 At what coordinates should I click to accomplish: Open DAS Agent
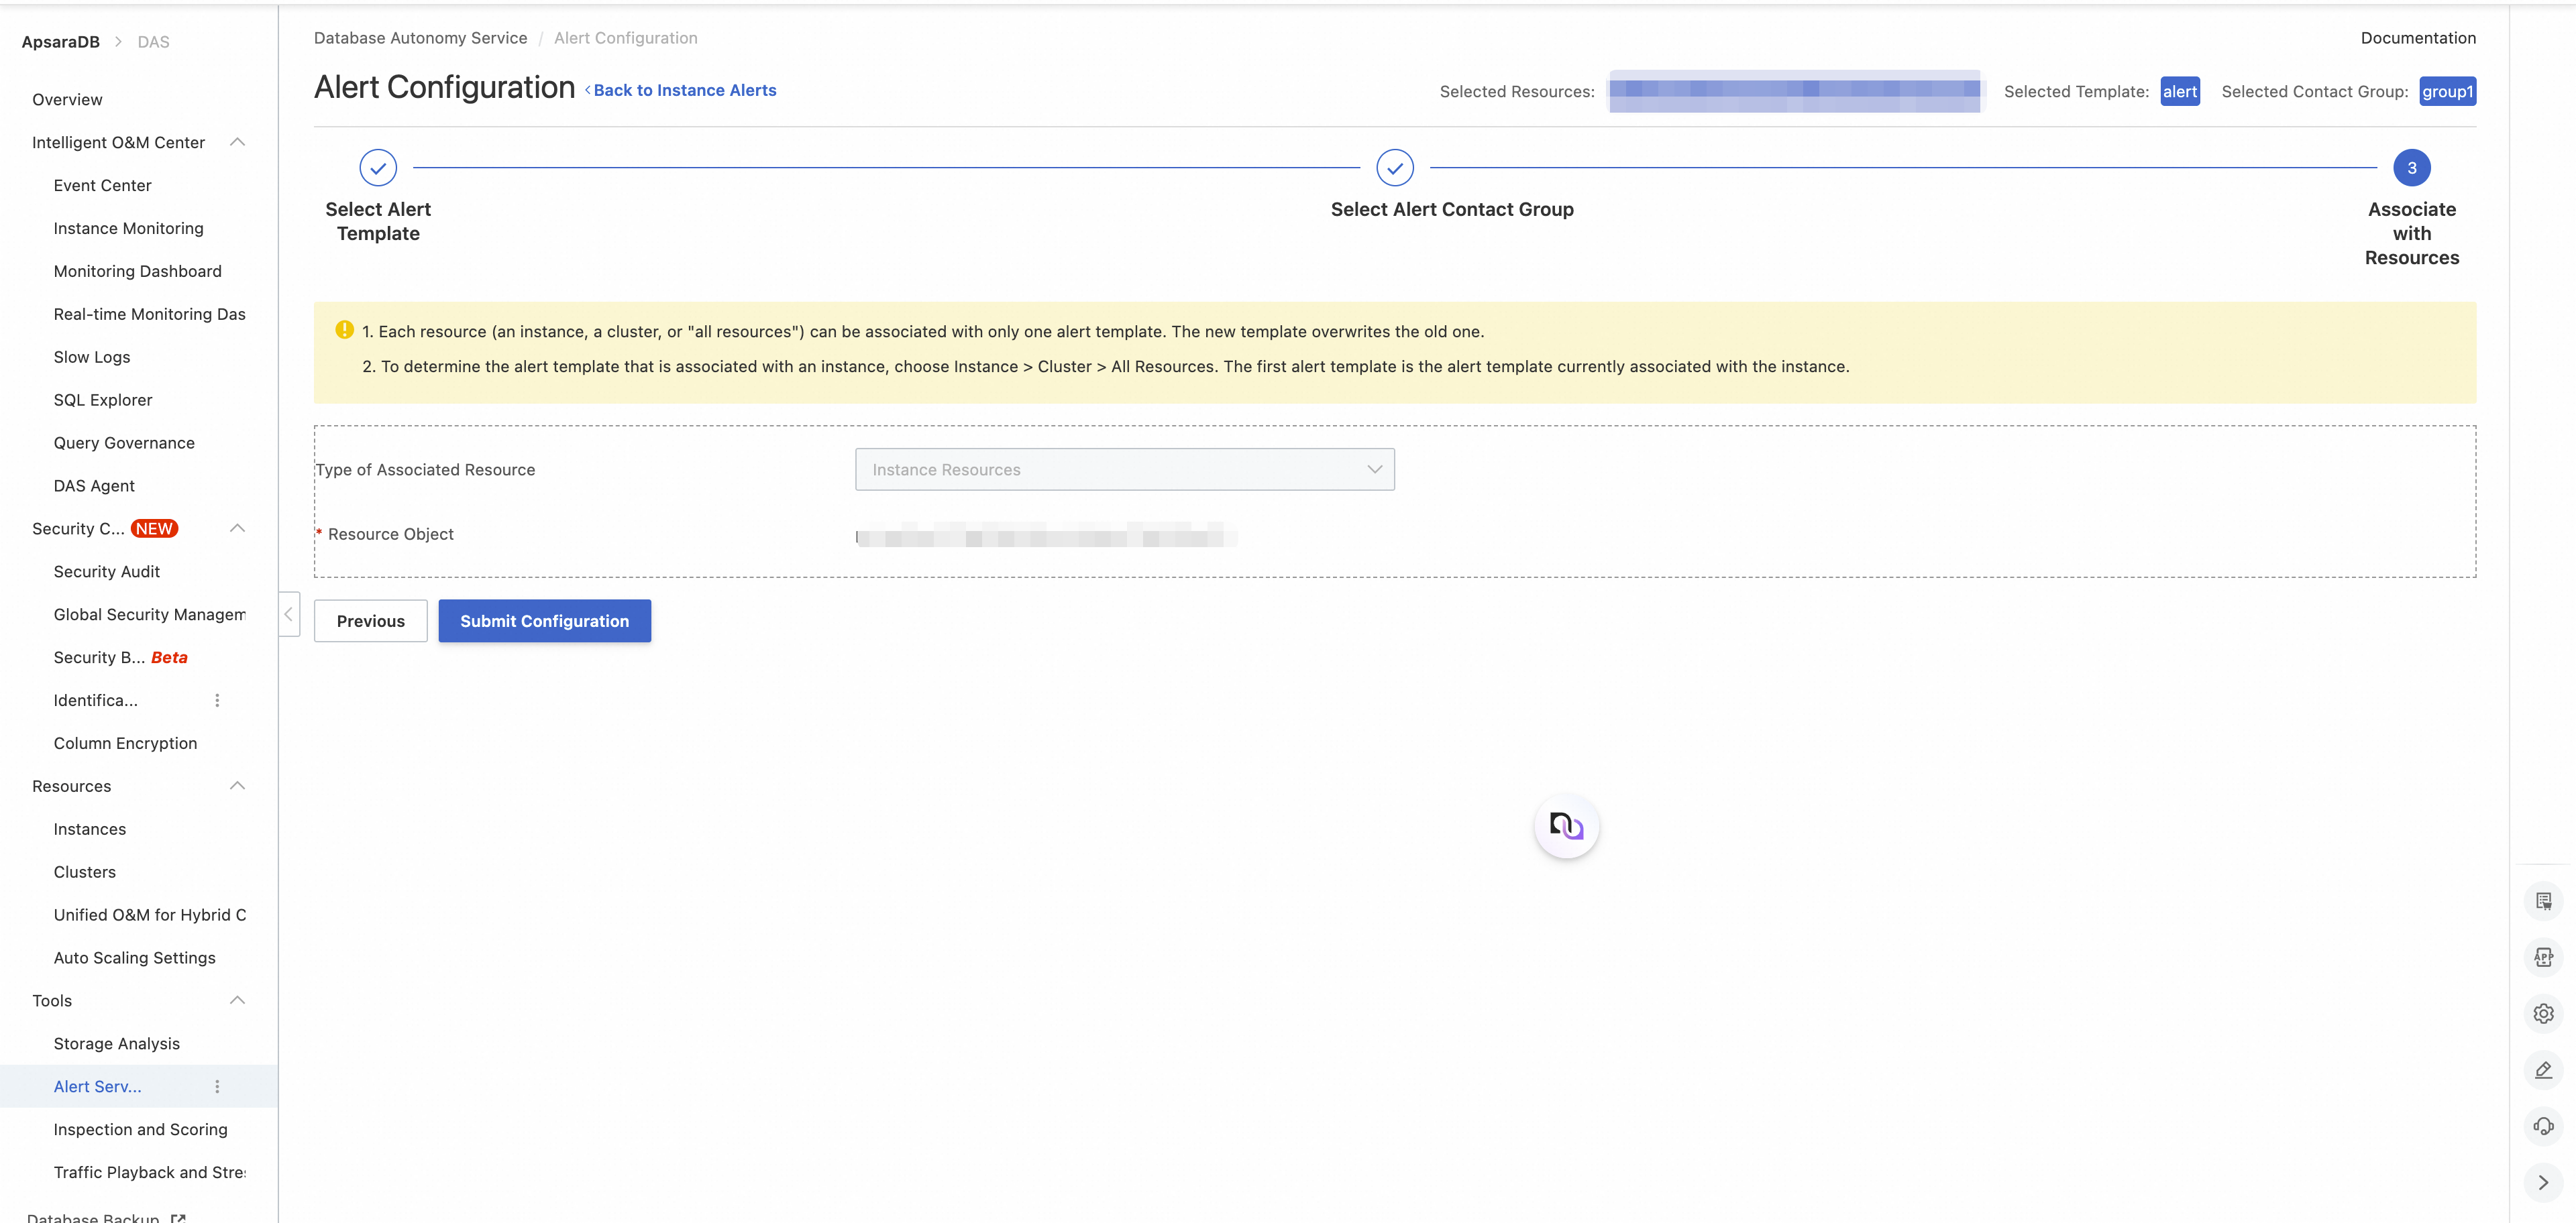[x=94, y=485]
